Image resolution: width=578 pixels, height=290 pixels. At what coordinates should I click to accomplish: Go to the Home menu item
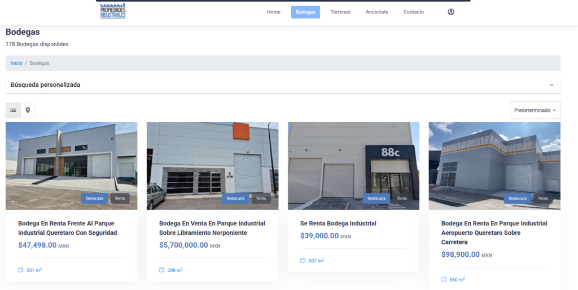point(274,12)
